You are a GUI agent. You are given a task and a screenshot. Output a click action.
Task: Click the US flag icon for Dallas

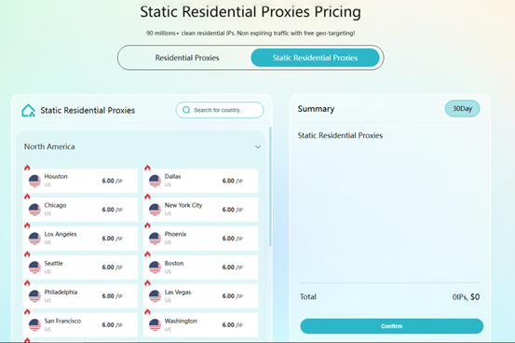click(155, 181)
